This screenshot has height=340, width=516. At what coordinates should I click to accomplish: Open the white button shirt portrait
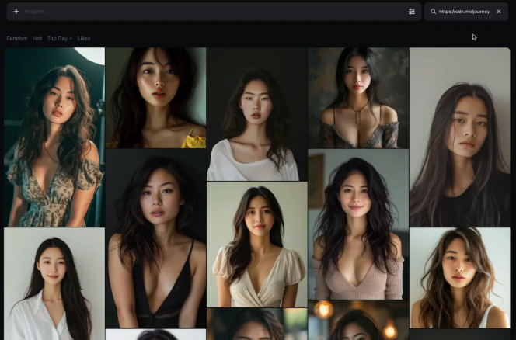point(54,284)
